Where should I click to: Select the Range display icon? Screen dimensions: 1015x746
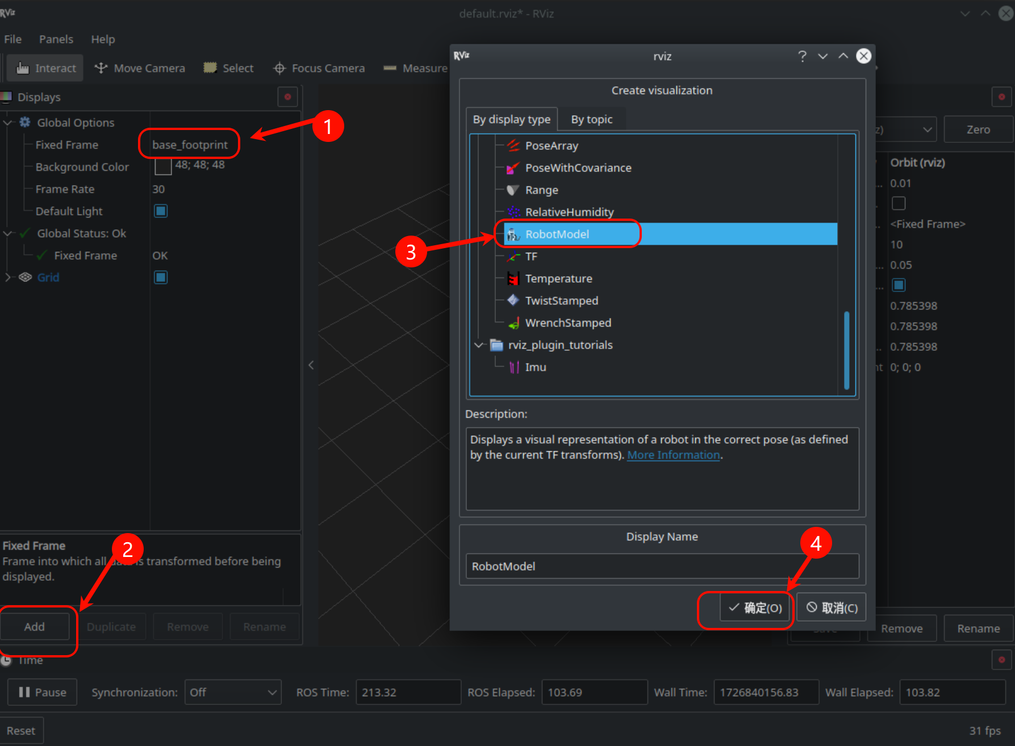tap(513, 190)
